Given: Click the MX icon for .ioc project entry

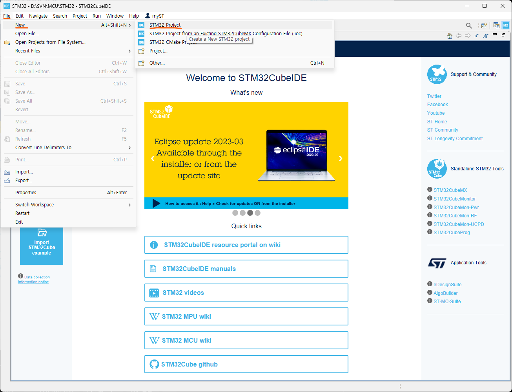Looking at the screenshot, I should pos(141,34).
